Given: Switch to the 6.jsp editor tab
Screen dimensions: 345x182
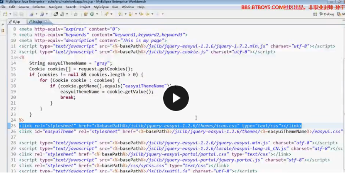Looking at the screenshot, I should tap(15, 22).
